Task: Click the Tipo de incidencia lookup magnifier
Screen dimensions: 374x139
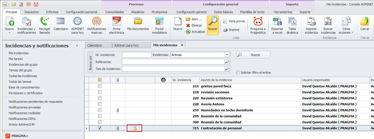Action: coord(227,69)
